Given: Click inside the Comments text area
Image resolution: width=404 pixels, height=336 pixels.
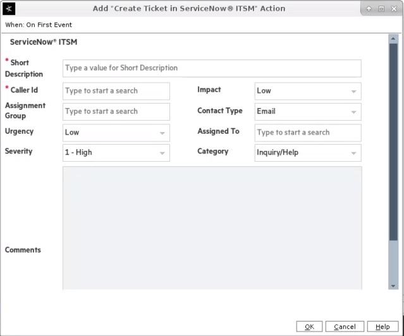Looking at the screenshot, I should (212, 227).
